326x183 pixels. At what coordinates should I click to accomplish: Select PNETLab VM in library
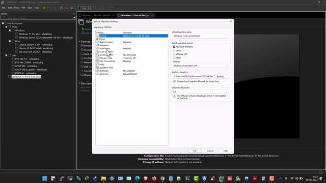pyautogui.click(x=25, y=73)
